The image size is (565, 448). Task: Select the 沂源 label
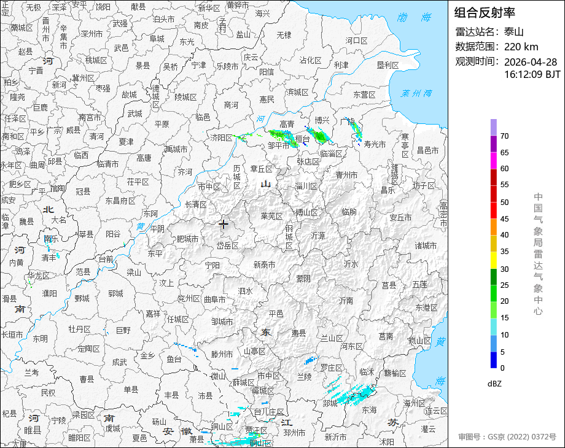pyautogui.click(x=318, y=236)
